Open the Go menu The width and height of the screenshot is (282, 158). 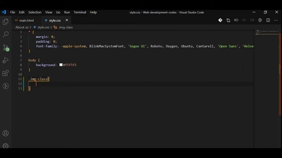pyautogui.click(x=58, y=12)
